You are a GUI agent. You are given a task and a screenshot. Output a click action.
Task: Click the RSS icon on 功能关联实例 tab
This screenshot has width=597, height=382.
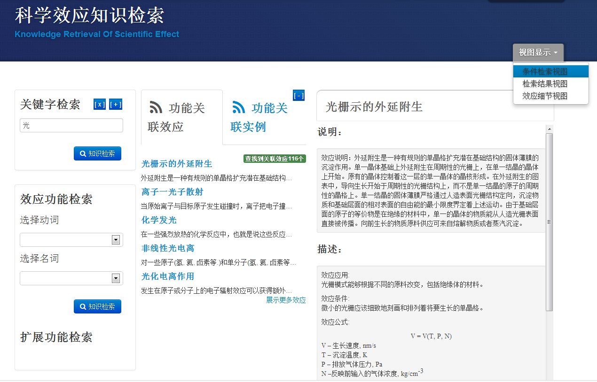(239, 107)
